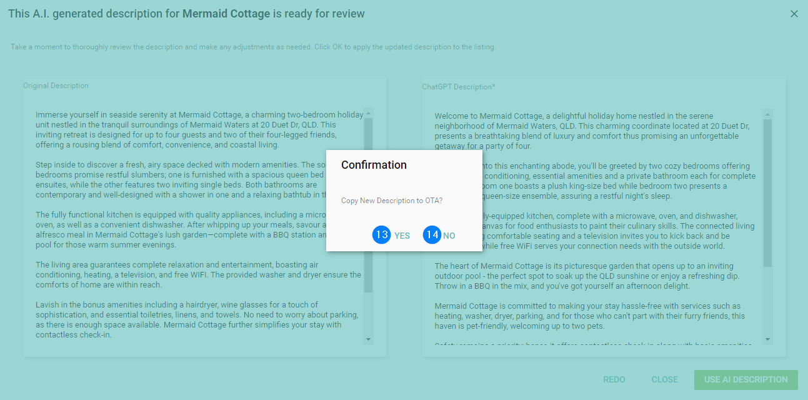Click the 'ChatGPT Description*' field label

459,87
